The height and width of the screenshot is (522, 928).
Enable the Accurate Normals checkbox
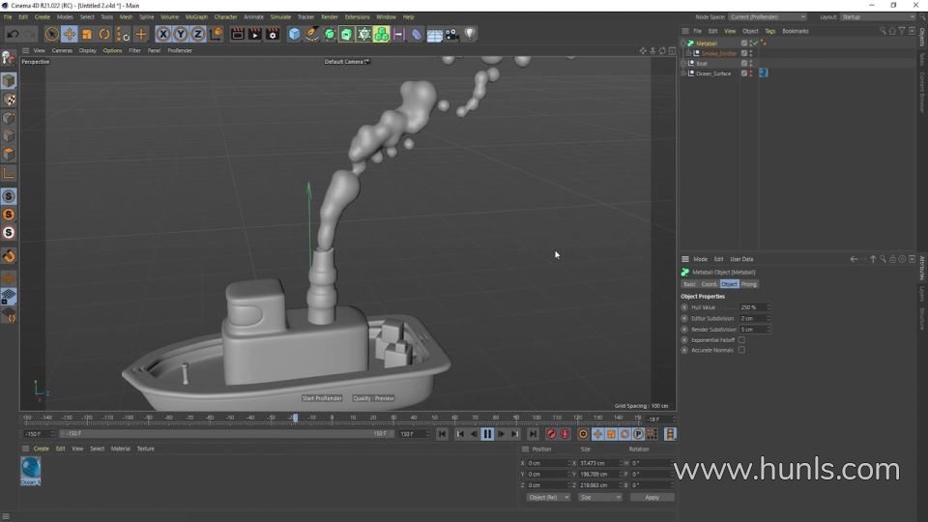(x=741, y=350)
